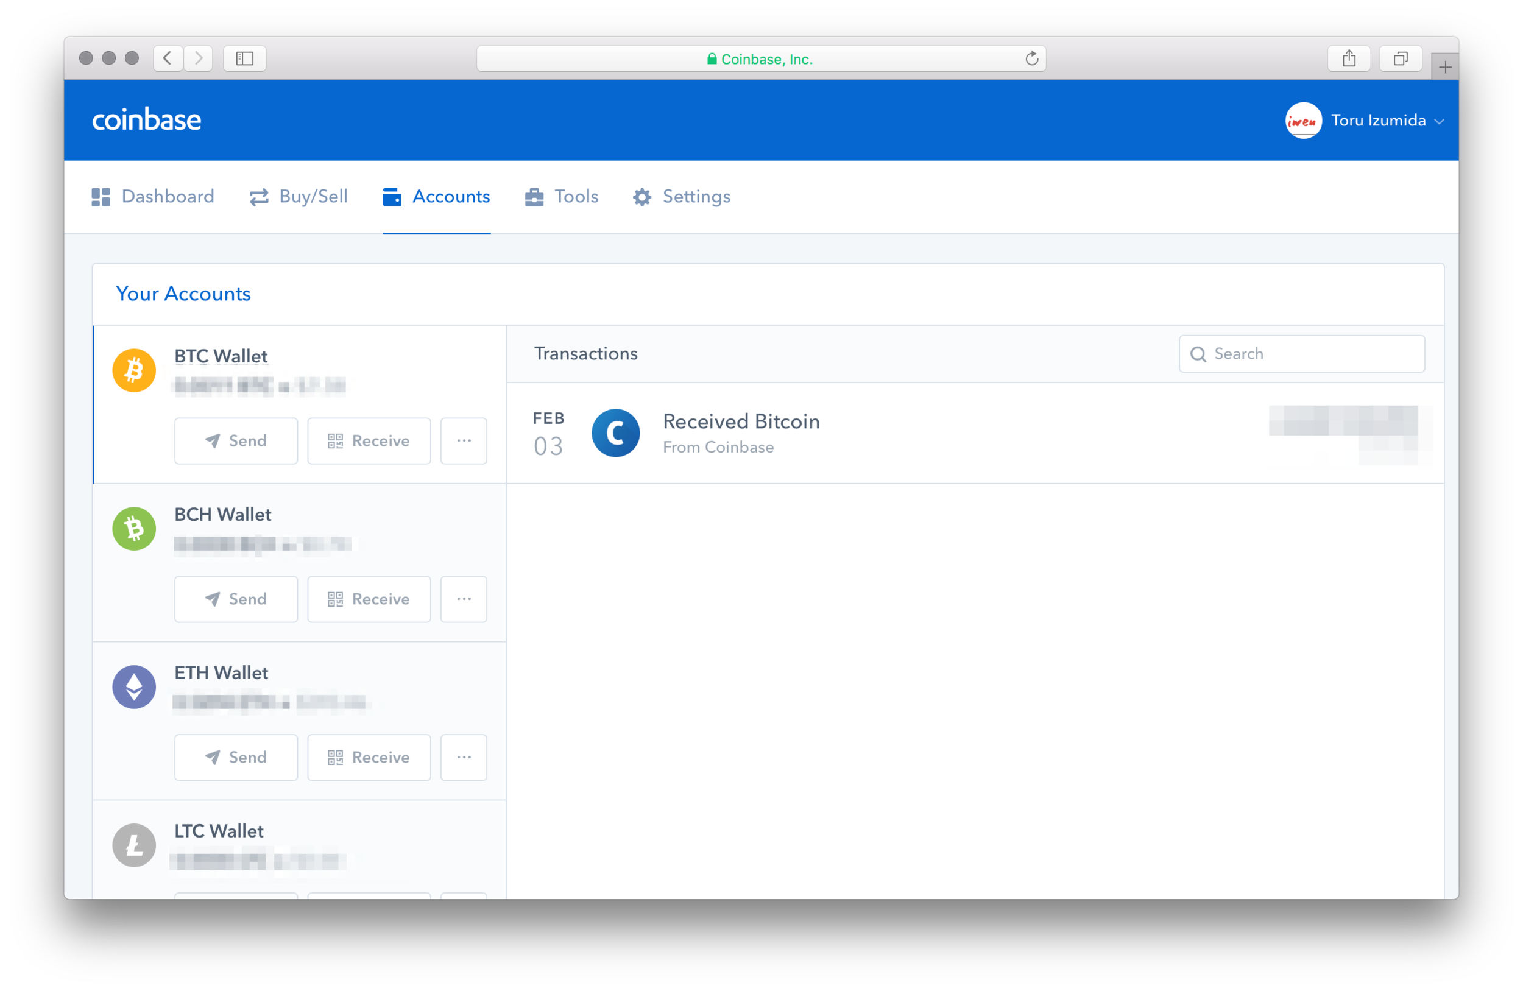Image resolution: width=1523 pixels, height=991 pixels.
Task: Click the transactions Search field
Action: click(1302, 354)
